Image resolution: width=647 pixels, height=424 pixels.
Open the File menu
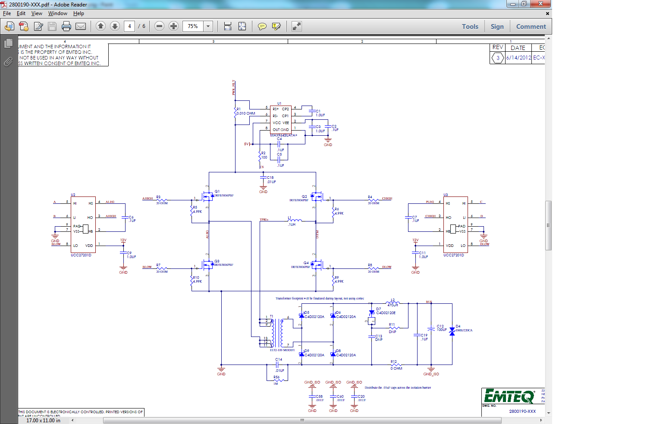tap(7, 13)
